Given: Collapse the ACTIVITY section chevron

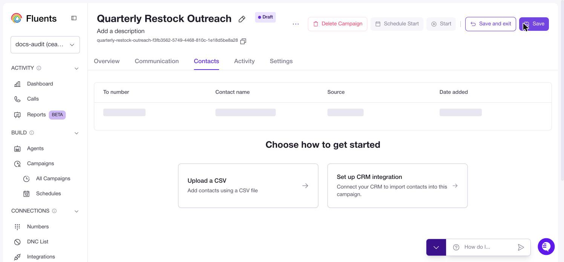Looking at the screenshot, I should (77, 68).
